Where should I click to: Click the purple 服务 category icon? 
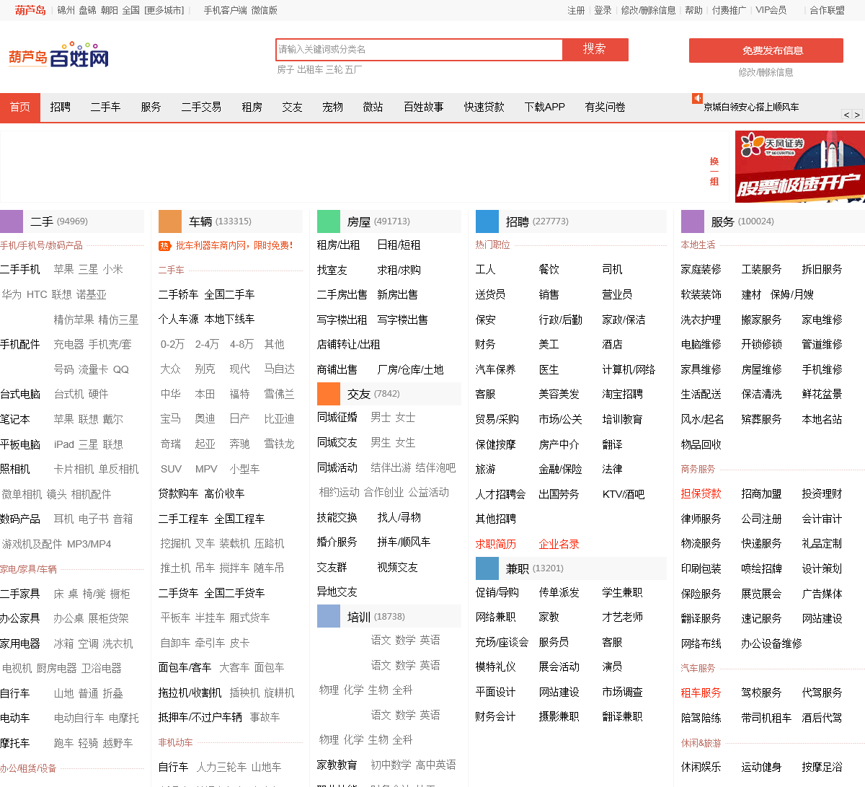693,221
